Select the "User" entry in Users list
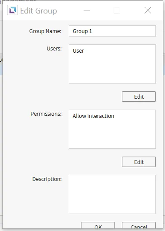Viewport: 165px width, 231px height. (x=78, y=51)
